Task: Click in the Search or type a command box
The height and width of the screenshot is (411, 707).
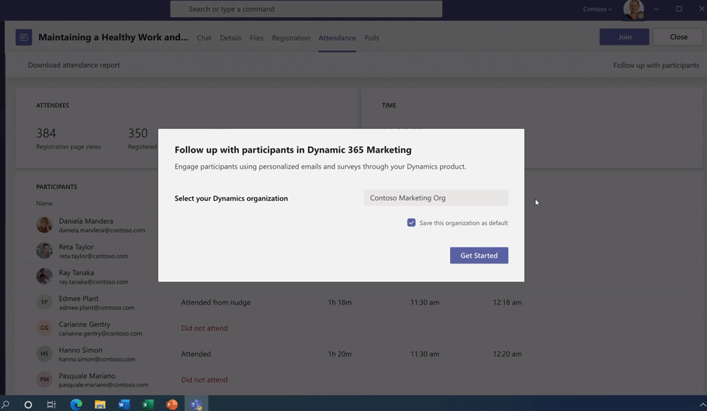Action: [x=306, y=9]
